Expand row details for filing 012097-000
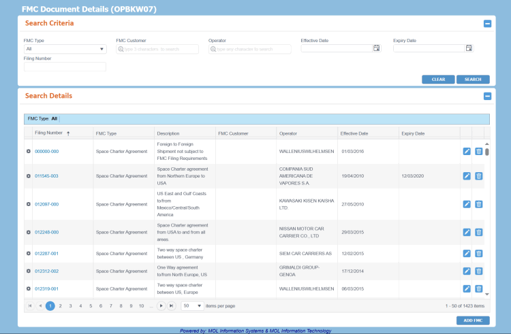This screenshot has height=334, width=511. (28, 204)
